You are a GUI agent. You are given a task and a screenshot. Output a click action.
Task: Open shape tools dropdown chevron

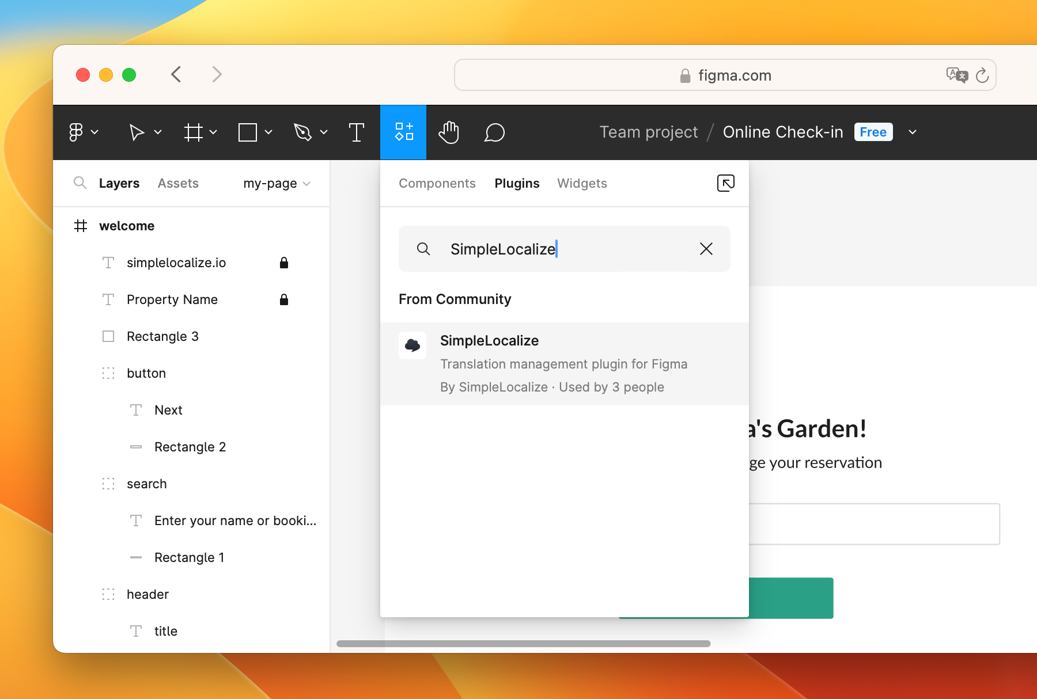(x=268, y=132)
